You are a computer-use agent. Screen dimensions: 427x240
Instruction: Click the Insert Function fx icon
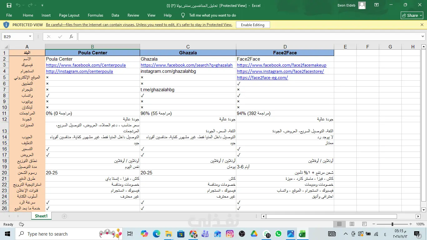pyautogui.click(x=71, y=37)
